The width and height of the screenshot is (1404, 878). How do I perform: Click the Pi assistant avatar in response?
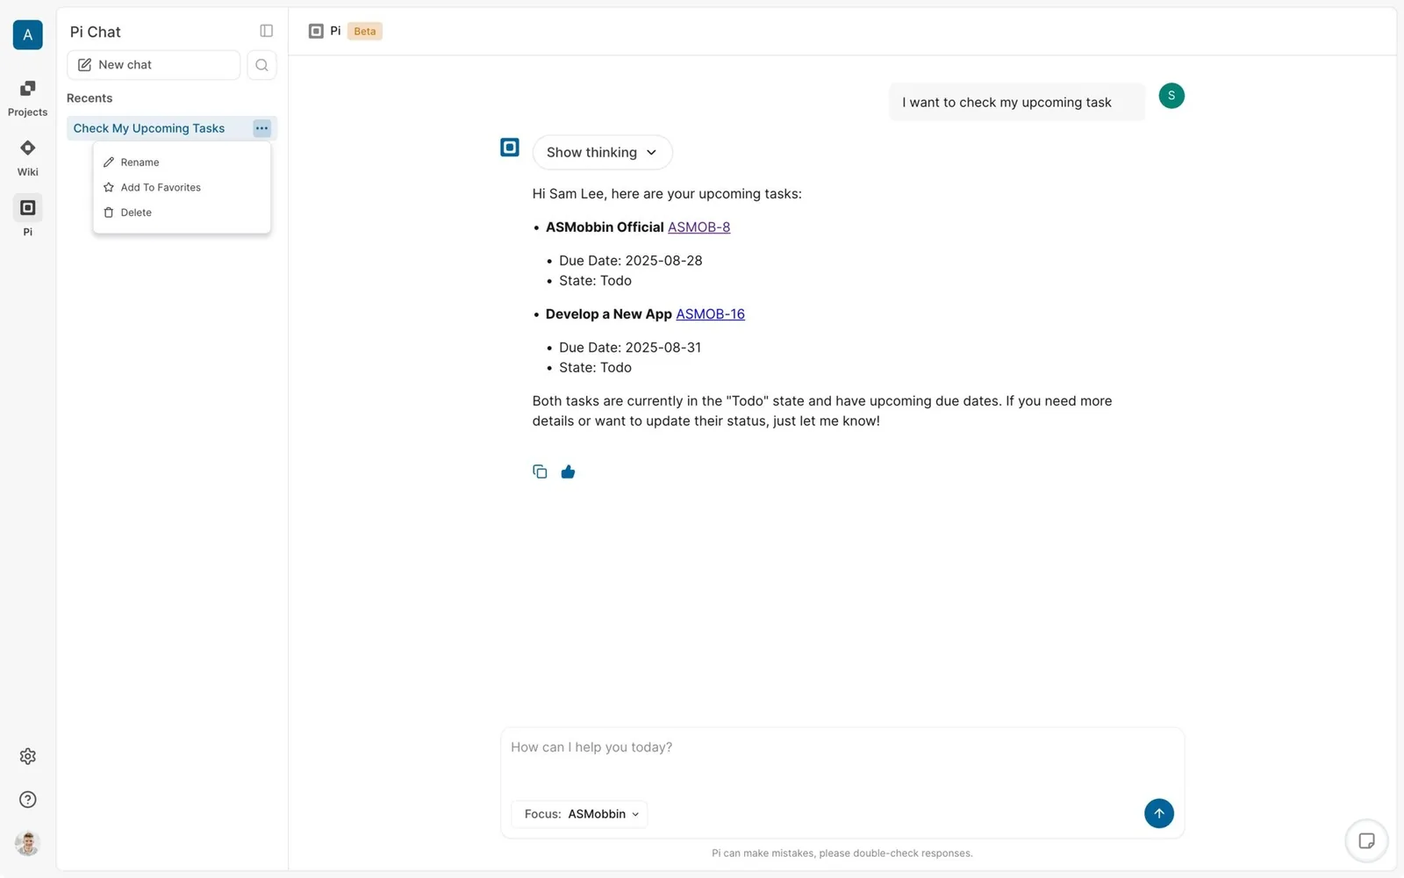[x=510, y=148]
